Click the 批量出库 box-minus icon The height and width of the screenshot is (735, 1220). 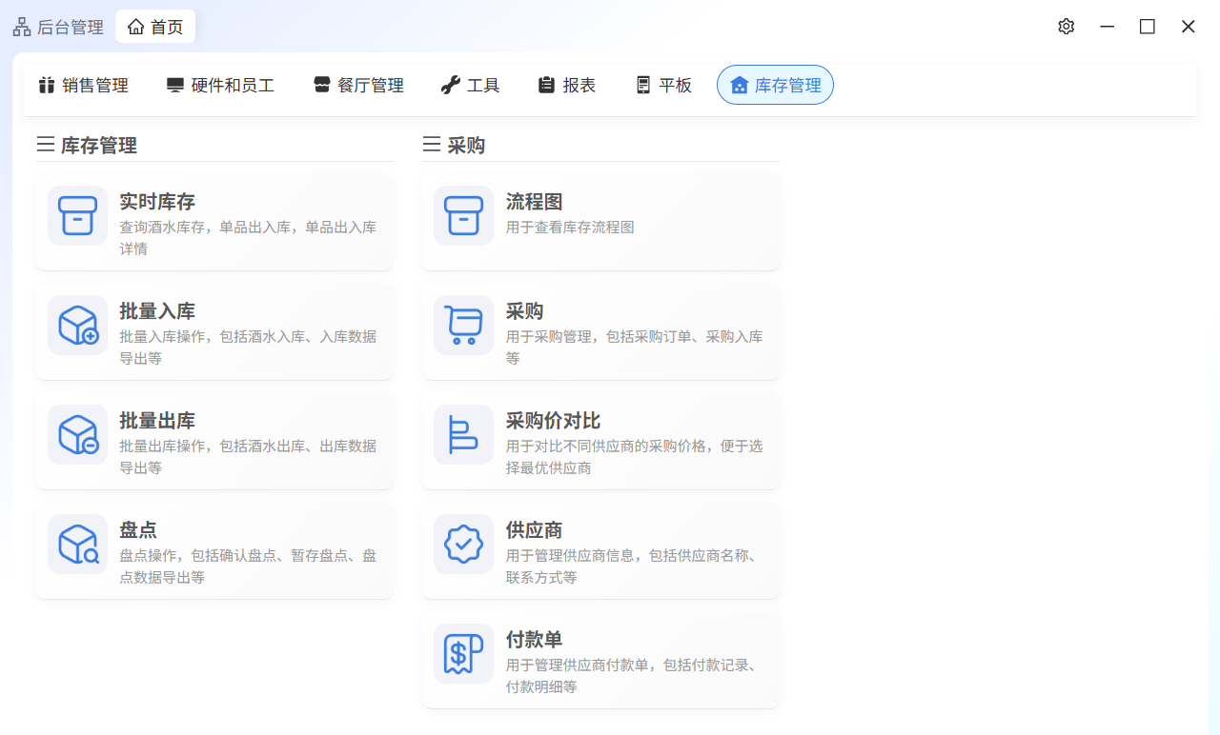(77, 434)
